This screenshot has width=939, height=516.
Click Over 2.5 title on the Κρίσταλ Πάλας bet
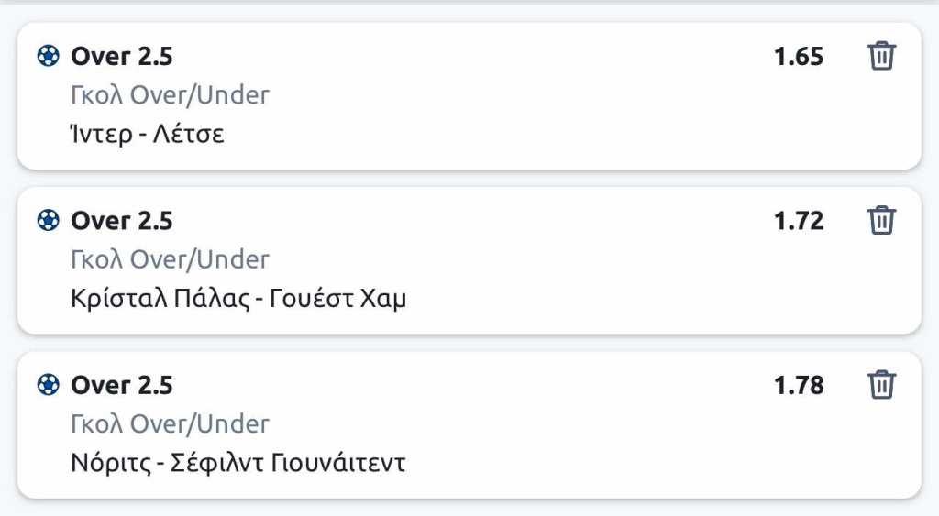(122, 221)
